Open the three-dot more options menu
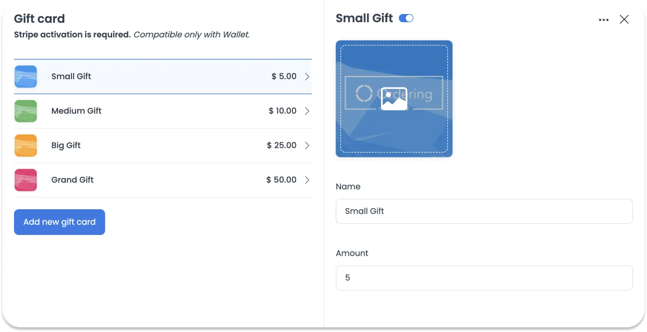The image size is (647, 332). tap(604, 19)
